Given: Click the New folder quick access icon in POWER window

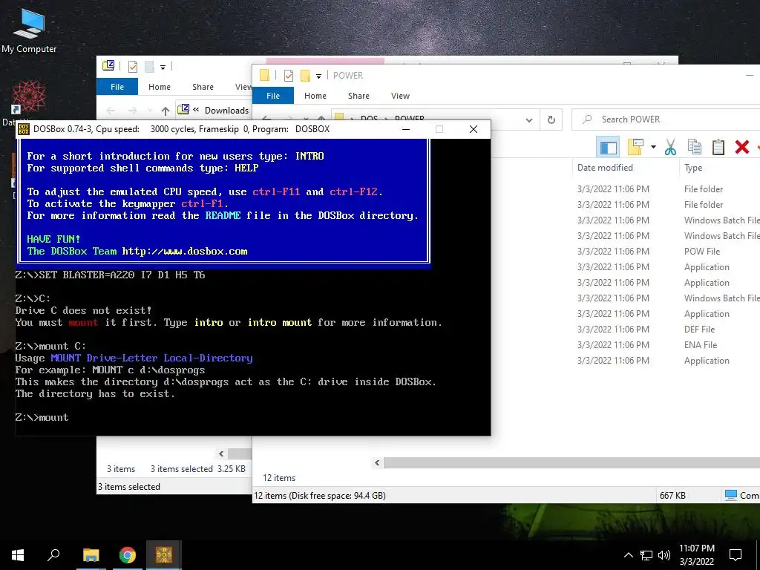Looking at the screenshot, I should click(x=305, y=75).
